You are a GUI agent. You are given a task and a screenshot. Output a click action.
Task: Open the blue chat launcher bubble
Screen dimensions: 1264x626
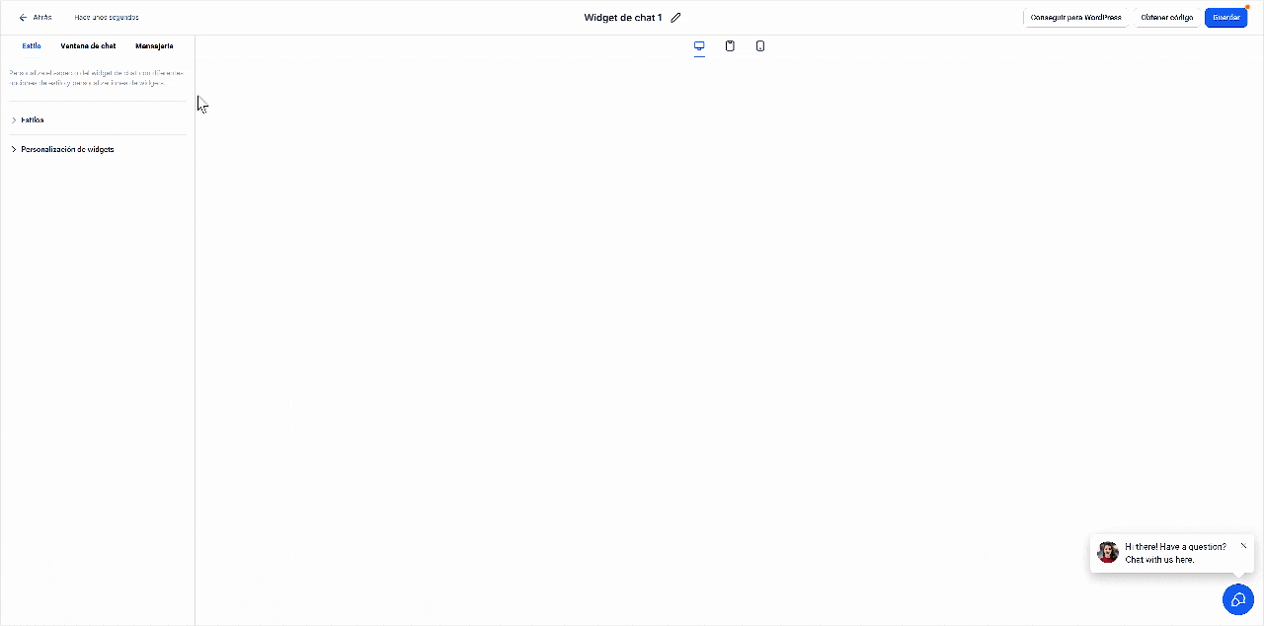point(1237,599)
